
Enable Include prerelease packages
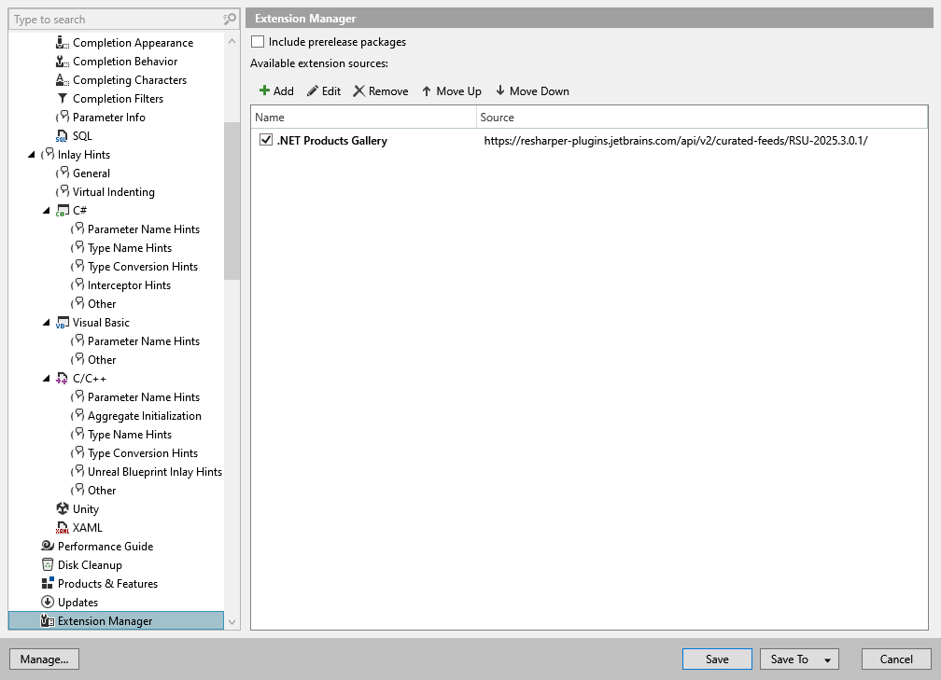pyautogui.click(x=257, y=41)
